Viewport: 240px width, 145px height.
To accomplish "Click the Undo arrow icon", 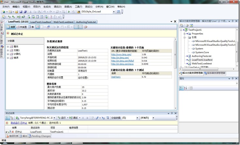I will (44, 12).
